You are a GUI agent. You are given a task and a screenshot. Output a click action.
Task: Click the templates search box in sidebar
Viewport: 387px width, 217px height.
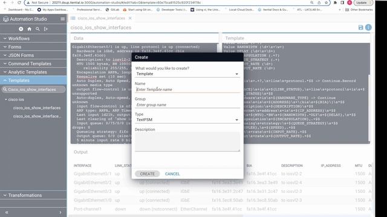click(34, 89)
